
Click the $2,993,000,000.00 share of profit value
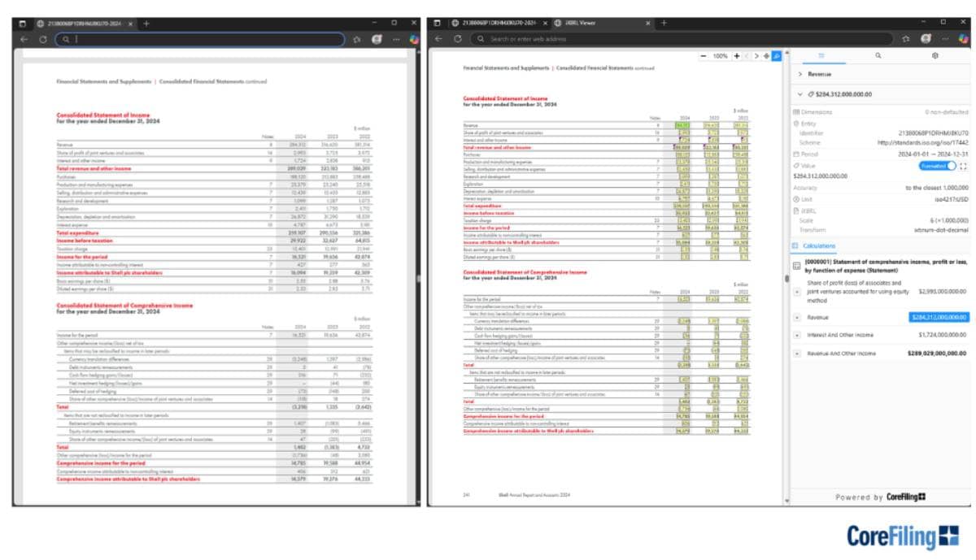pos(942,290)
